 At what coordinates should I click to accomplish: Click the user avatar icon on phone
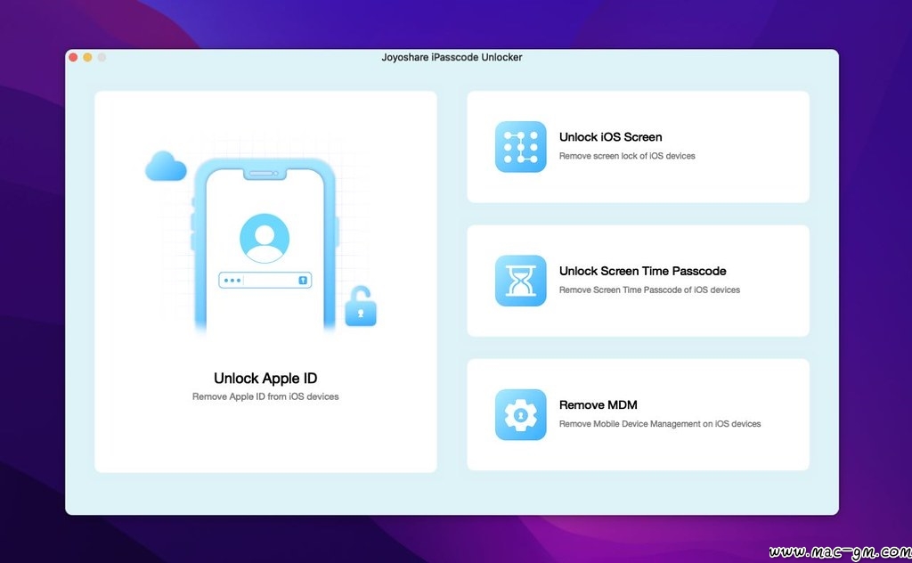pyautogui.click(x=265, y=238)
